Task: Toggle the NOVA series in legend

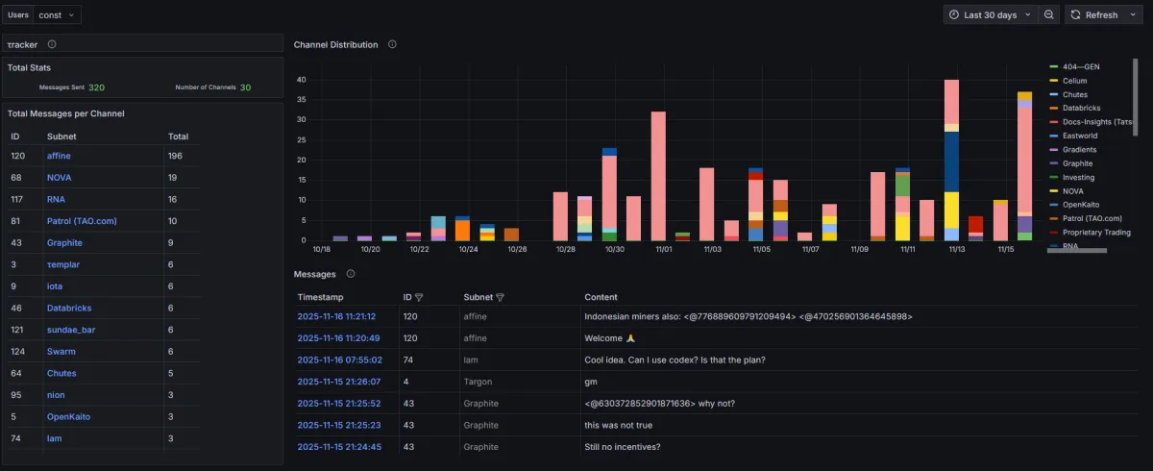Action: pos(1073,191)
